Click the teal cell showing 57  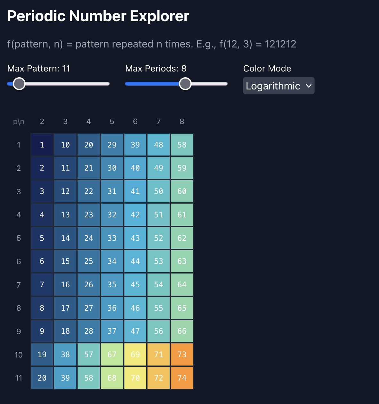tap(88, 355)
